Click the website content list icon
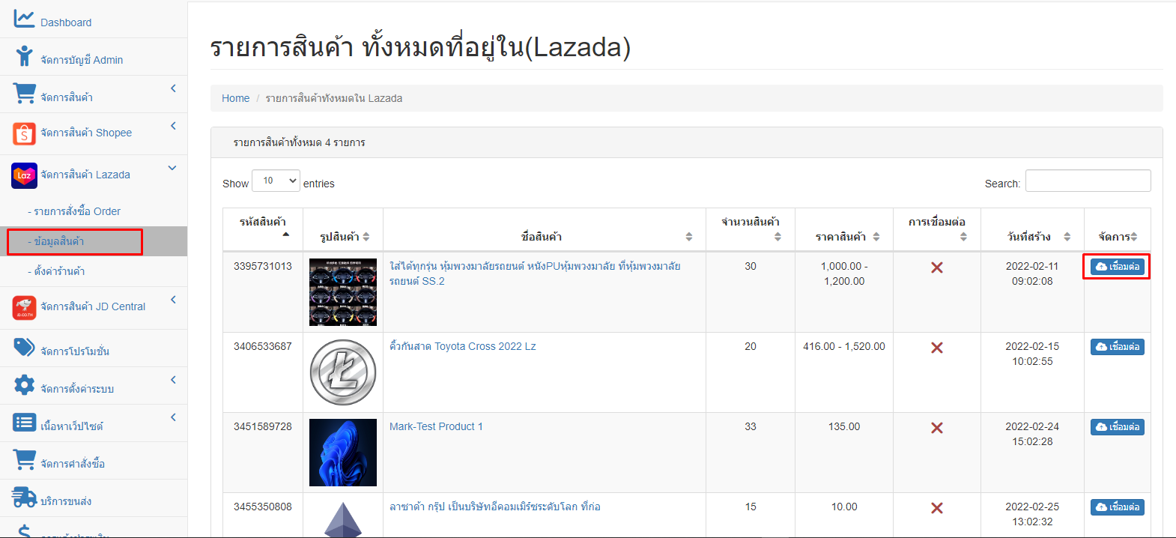This screenshot has width=1176, height=538. [x=24, y=423]
